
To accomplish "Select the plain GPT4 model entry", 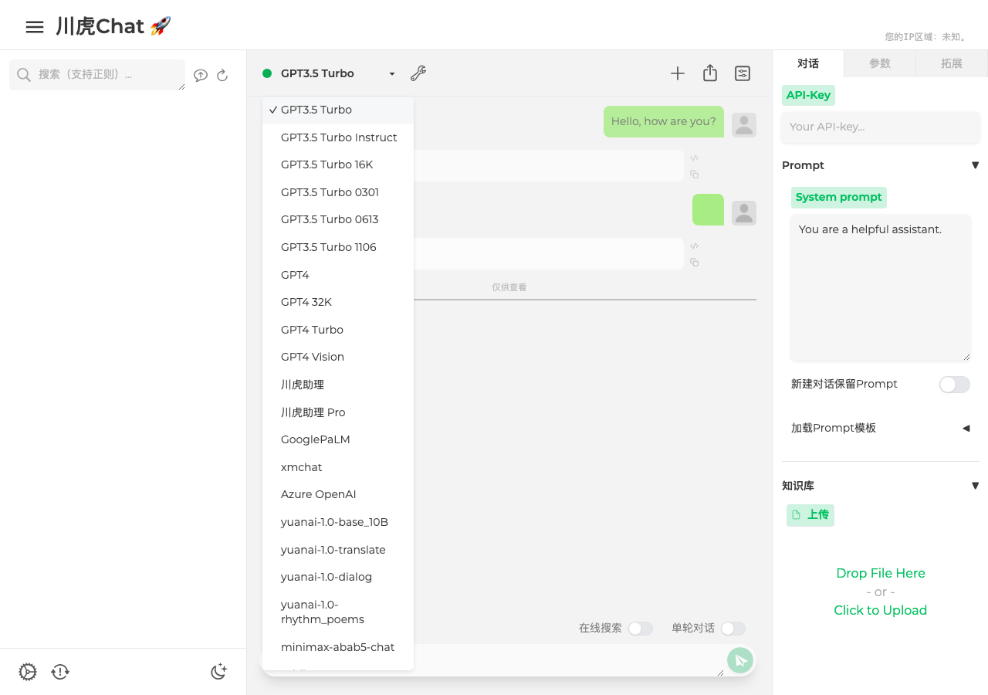I will (x=338, y=275).
